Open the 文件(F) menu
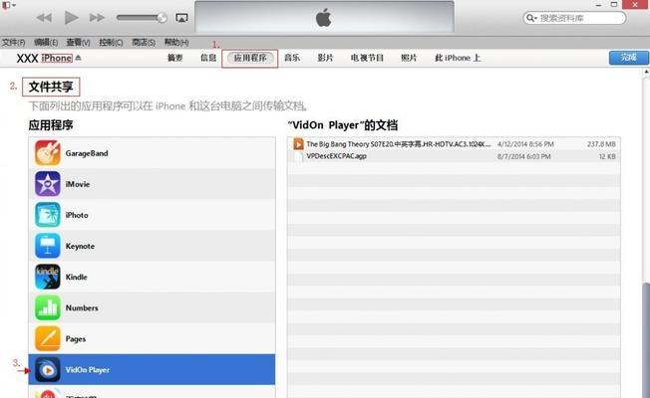 point(13,42)
